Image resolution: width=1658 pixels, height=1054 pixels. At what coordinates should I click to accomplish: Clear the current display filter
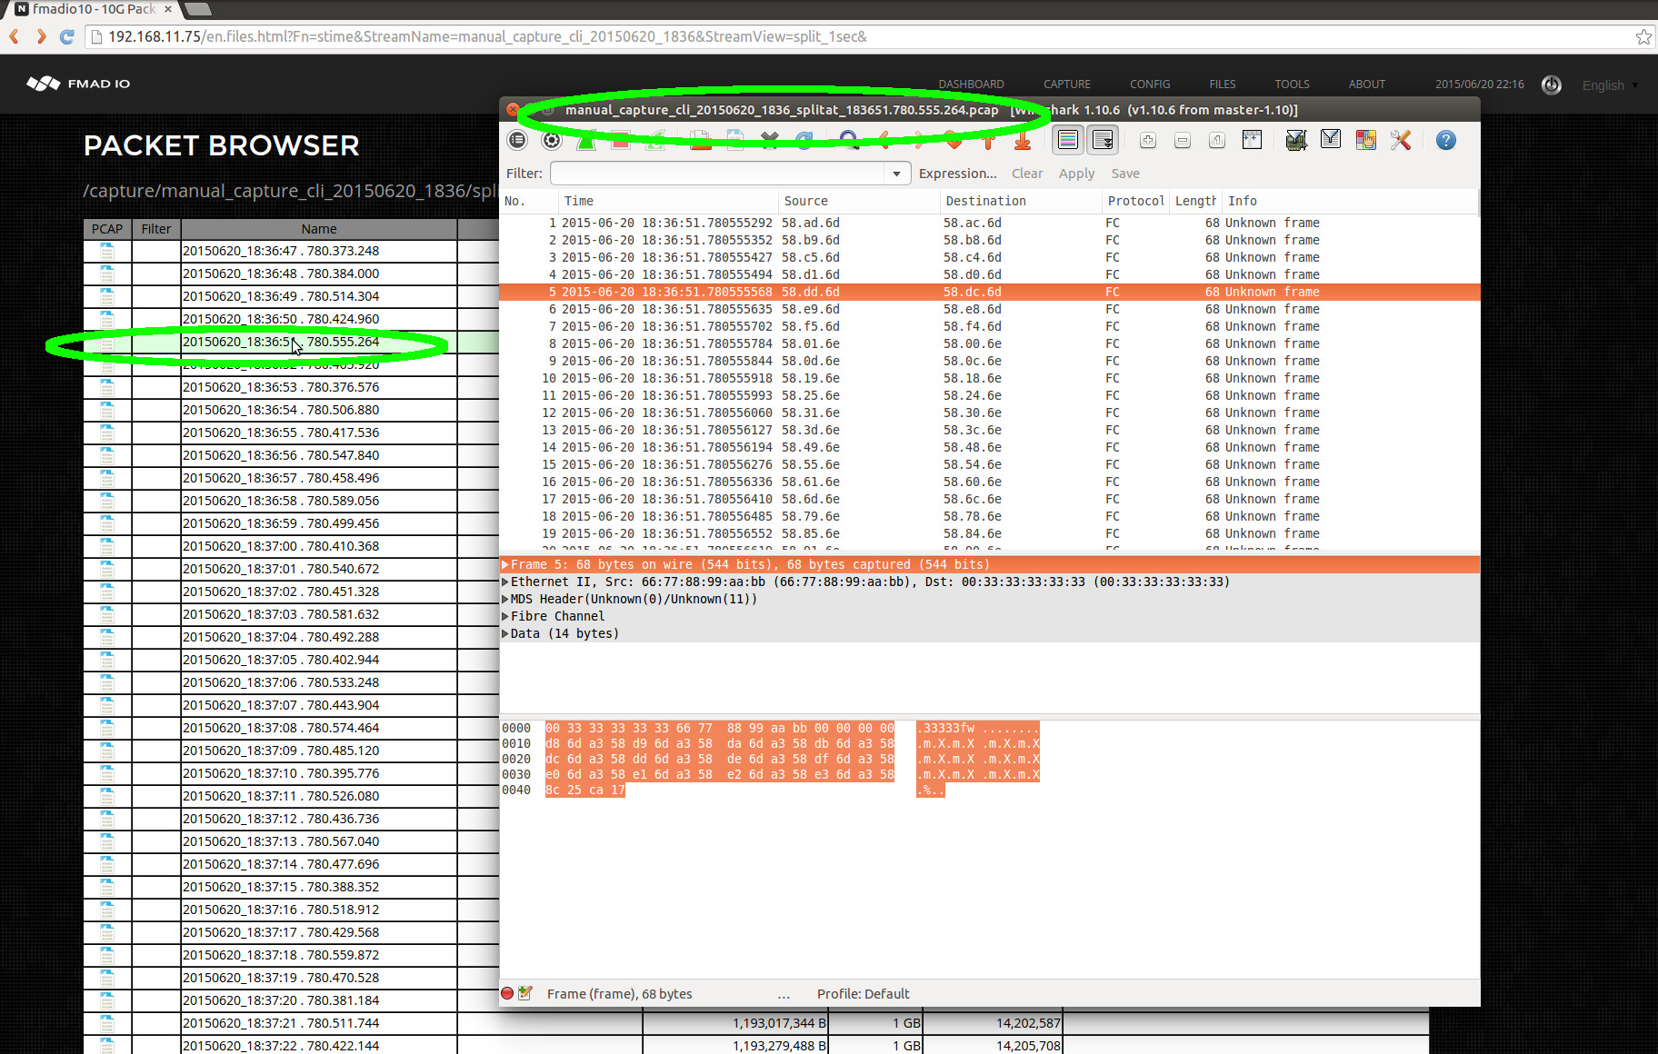pyautogui.click(x=1027, y=173)
